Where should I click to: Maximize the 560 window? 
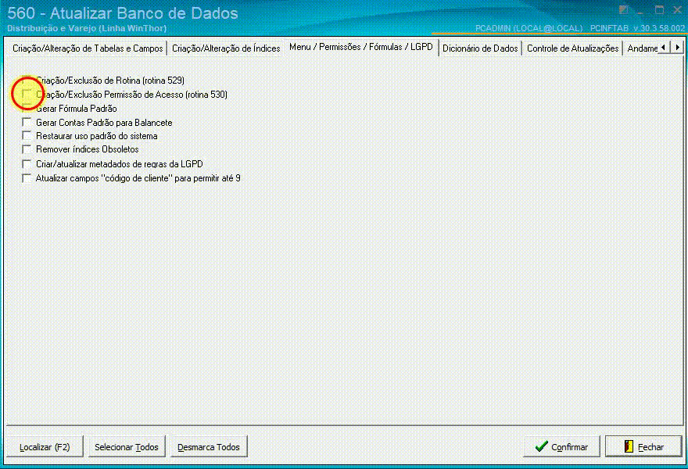pyautogui.click(x=659, y=10)
